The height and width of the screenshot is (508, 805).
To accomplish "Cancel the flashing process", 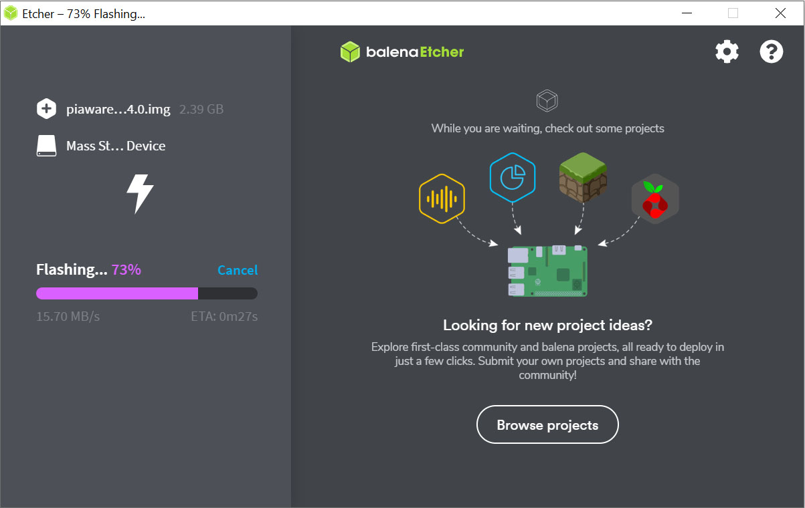I will point(238,270).
